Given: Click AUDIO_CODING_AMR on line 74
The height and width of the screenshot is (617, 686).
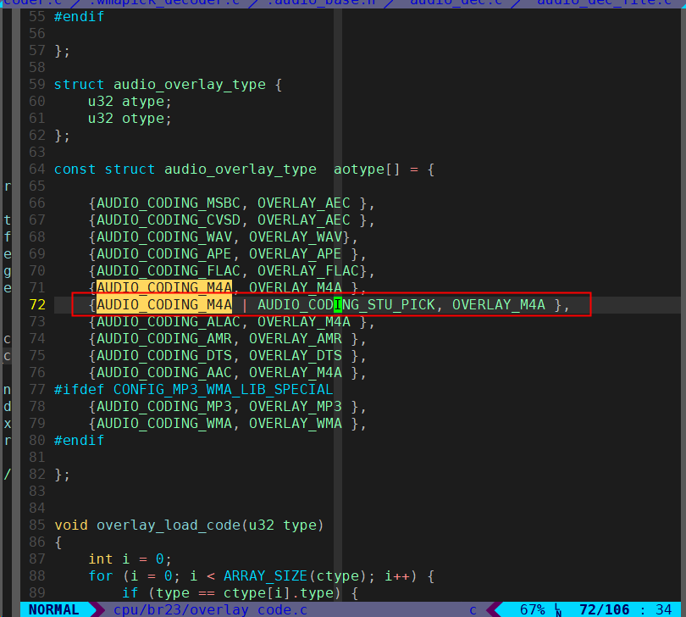Looking at the screenshot, I should (164, 339).
